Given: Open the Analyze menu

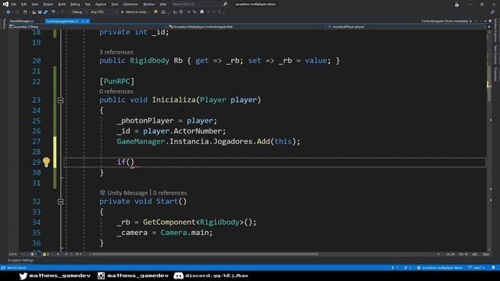Looking at the screenshot, I should (x=101, y=4).
